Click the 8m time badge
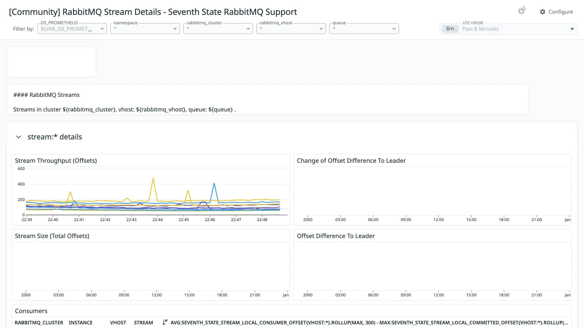584x328 pixels. [x=450, y=29]
